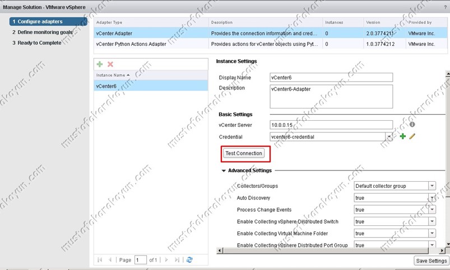Click the vCenter Server address field

coord(331,125)
